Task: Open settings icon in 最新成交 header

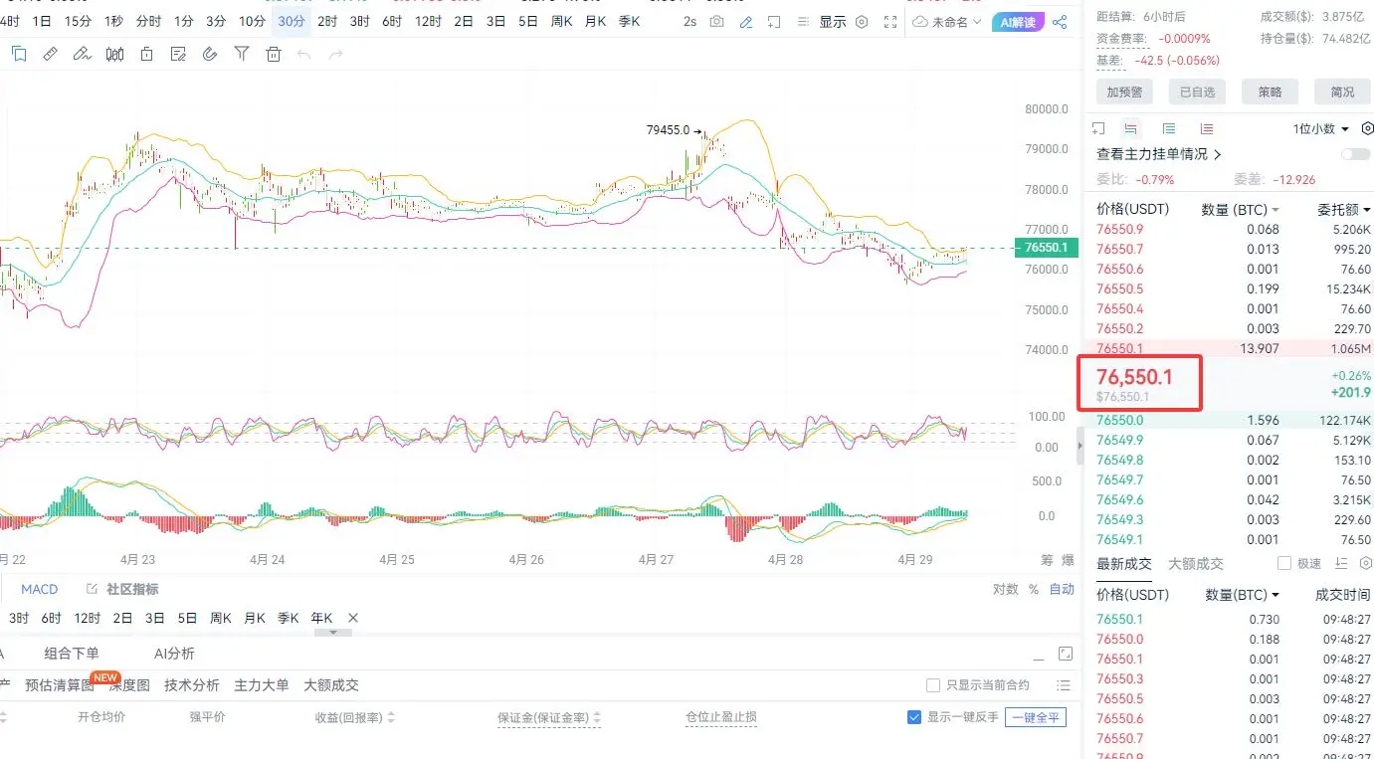Action: click(x=1366, y=563)
